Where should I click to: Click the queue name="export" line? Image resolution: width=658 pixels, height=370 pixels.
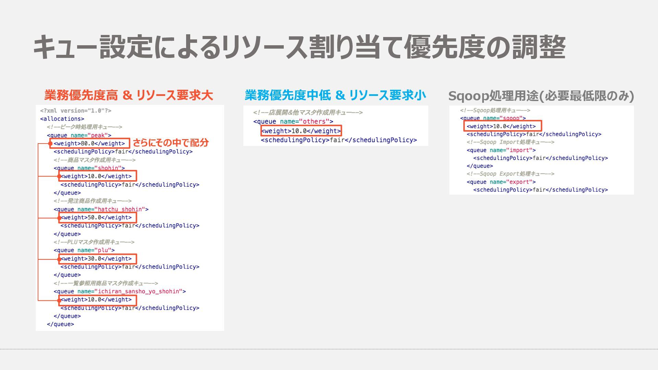(x=501, y=182)
